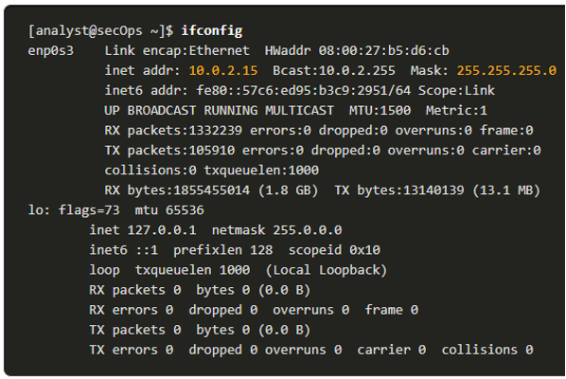Viewport: 566px width, 379px height.
Task: Click the (Local Loopback) label
Action: click(327, 270)
